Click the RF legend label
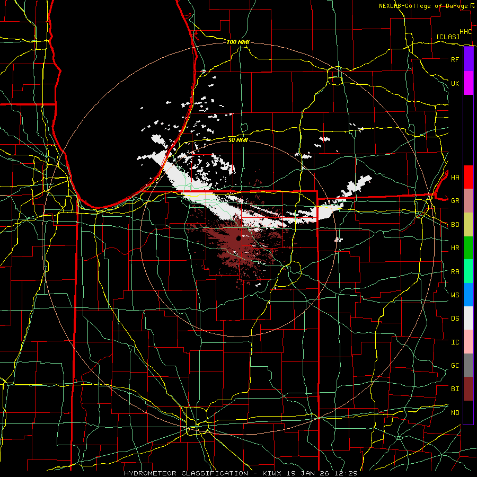Viewport: 477px width, 477px height. [x=455, y=59]
